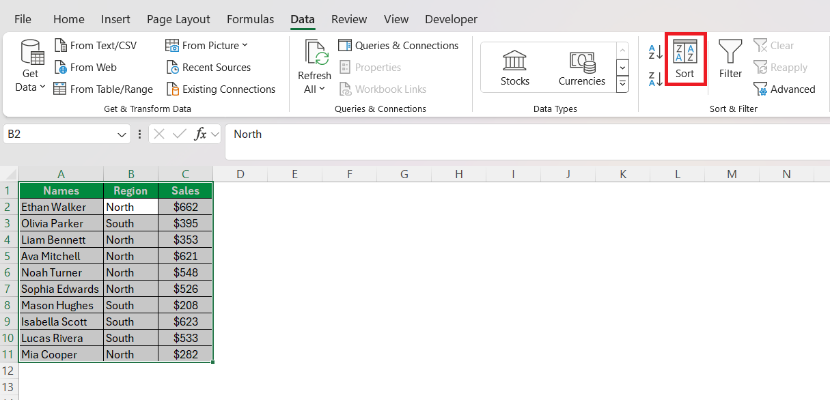Click the Name Box showing B2

click(59, 134)
